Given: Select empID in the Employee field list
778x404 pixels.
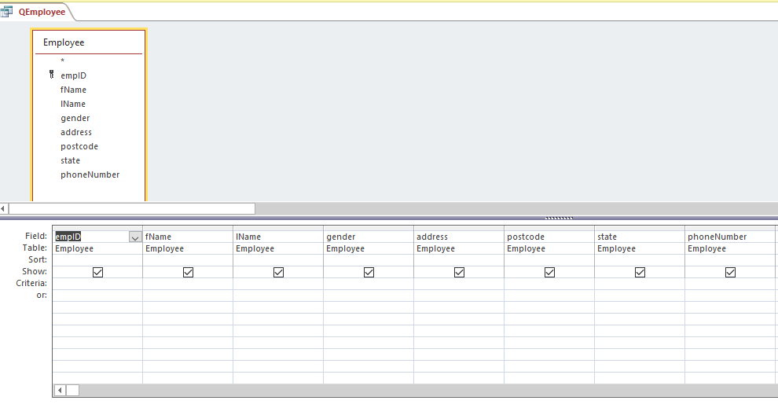Looking at the screenshot, I should pos(73,75).
